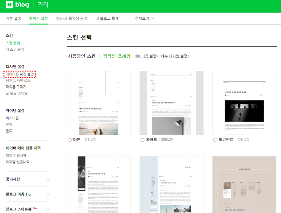Switch to the 꾸미기 설정 tab
Image resolution: width=281 pixels, height=213 pixels.
38,19
